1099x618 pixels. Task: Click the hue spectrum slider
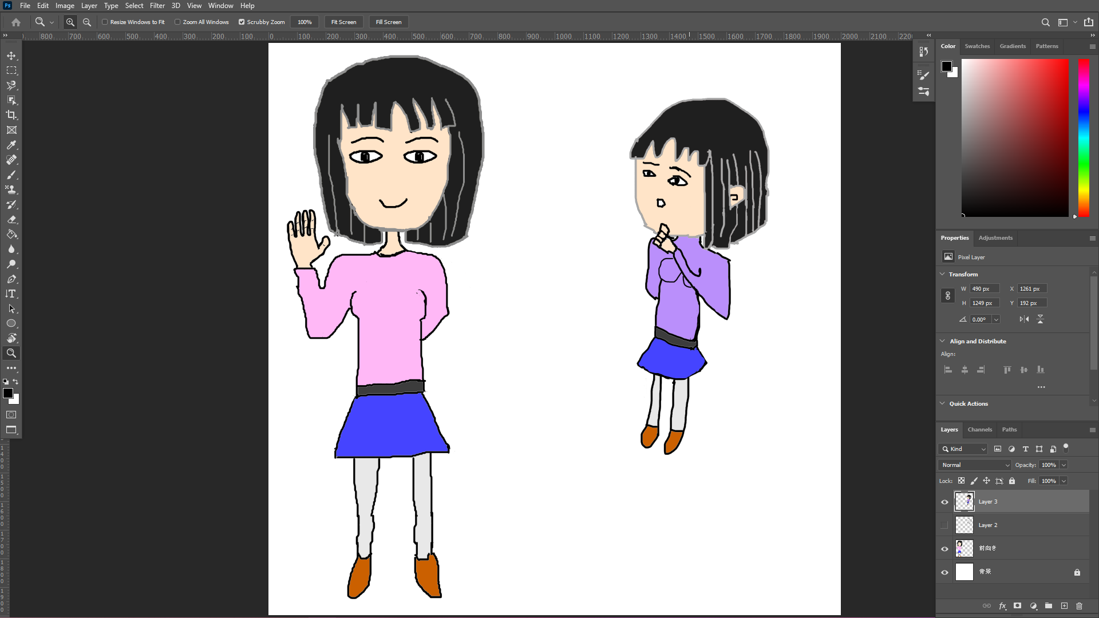pos(1084,137)
